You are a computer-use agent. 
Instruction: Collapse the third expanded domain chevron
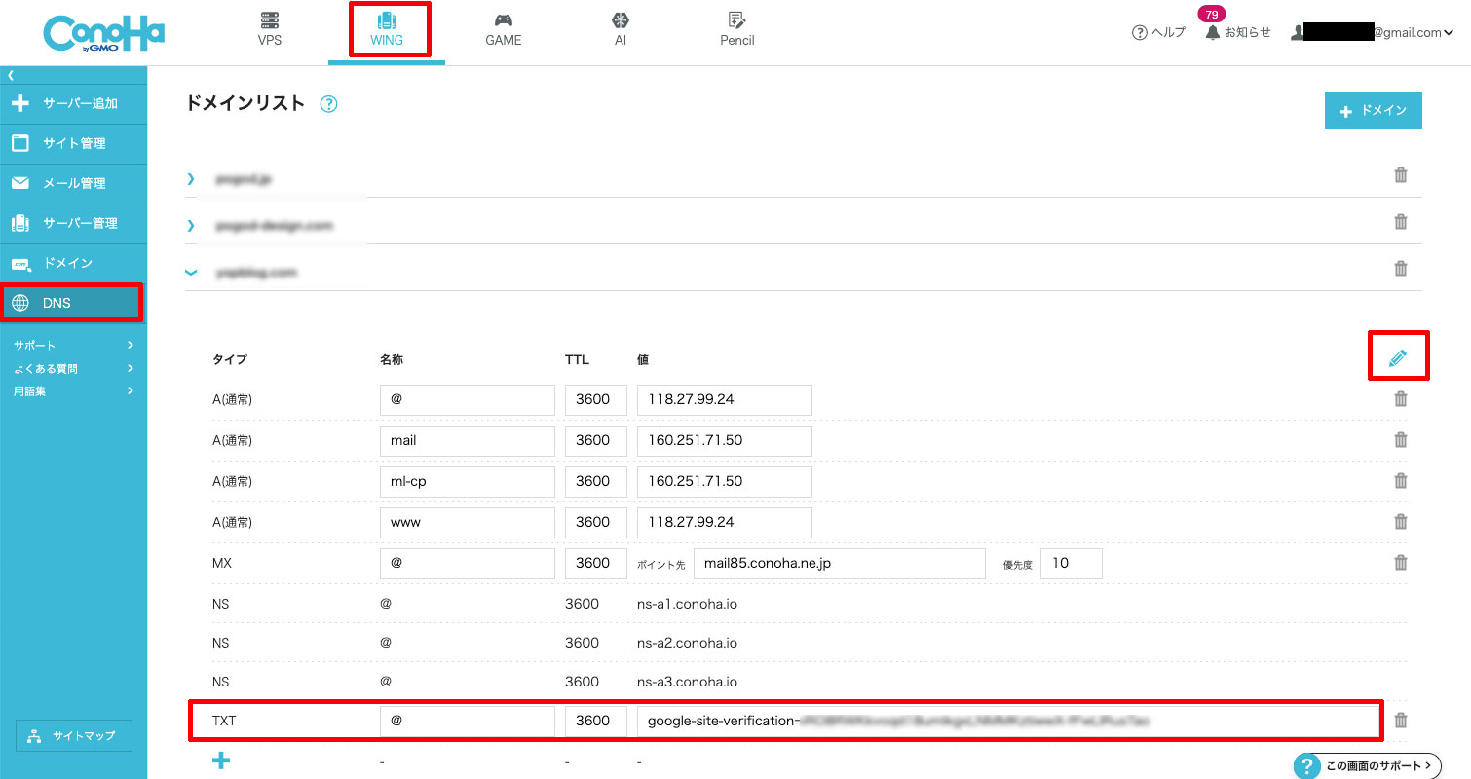[x=191, y=273]
